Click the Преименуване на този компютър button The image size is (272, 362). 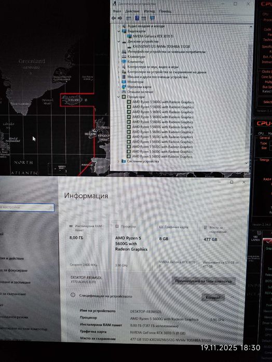point(203,281)
